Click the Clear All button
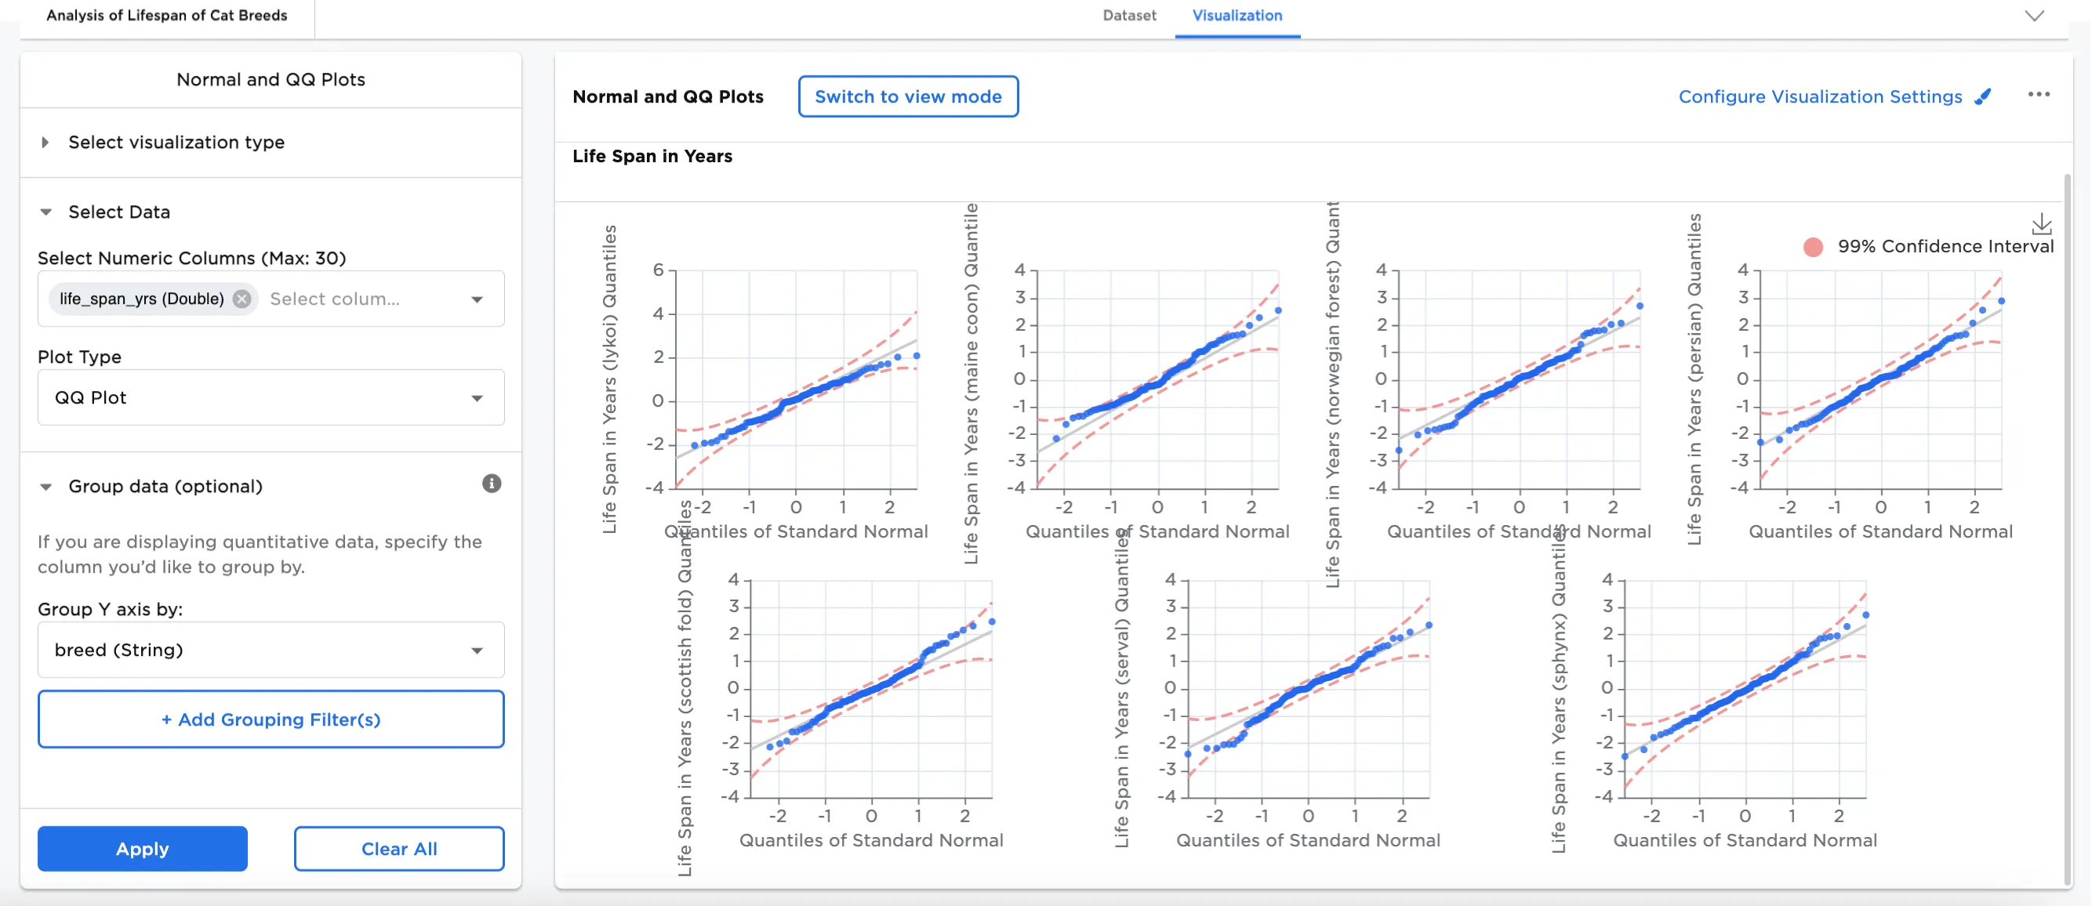2092x906 pixels. tap(399, 849)
